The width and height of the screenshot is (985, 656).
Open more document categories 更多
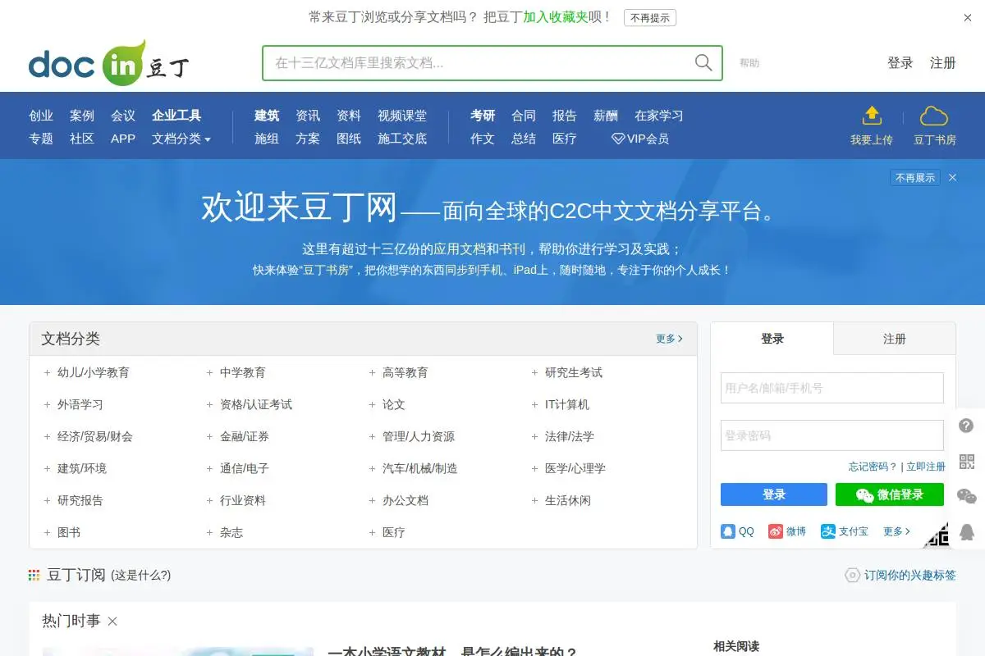click(669, 339)
